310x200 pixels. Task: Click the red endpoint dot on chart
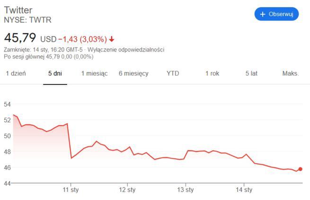pos(300,169)
